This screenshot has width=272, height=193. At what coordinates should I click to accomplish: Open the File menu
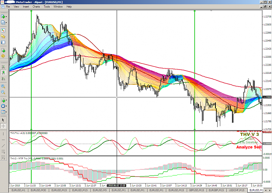tap(8, 7)
